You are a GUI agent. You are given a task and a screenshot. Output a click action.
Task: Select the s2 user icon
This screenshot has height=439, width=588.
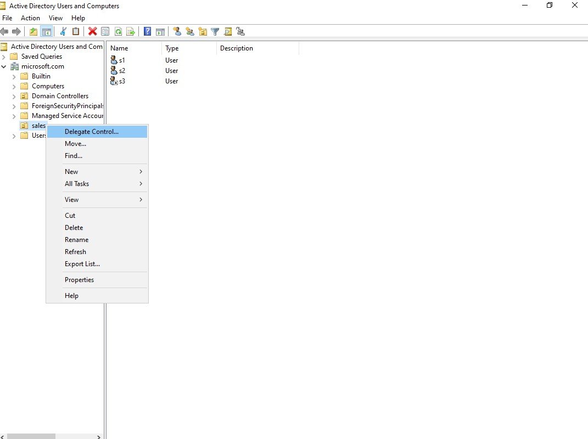tap(114, 70)
